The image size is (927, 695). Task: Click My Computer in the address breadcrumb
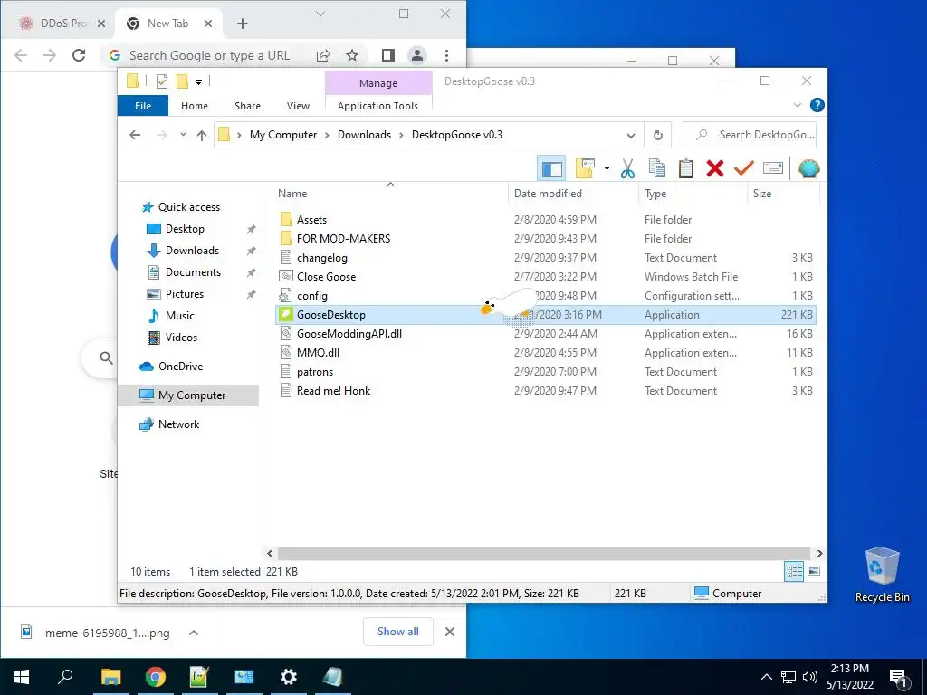click(283, 135)
